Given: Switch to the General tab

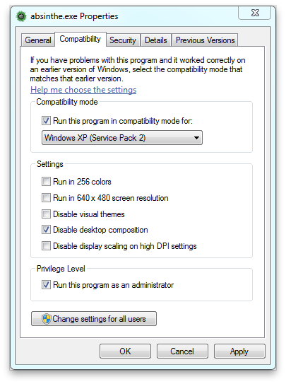Looking at the screenshot, I should [x=38, y=40].
